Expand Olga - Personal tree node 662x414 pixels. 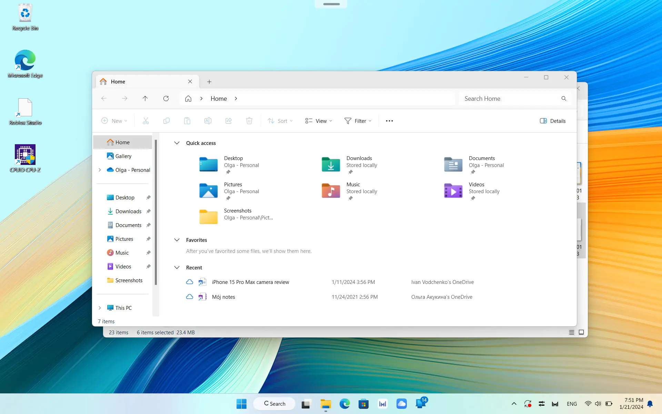[x=100, y=170]
